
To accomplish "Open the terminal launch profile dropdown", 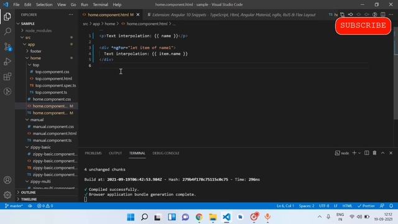I will click(359, 153).
